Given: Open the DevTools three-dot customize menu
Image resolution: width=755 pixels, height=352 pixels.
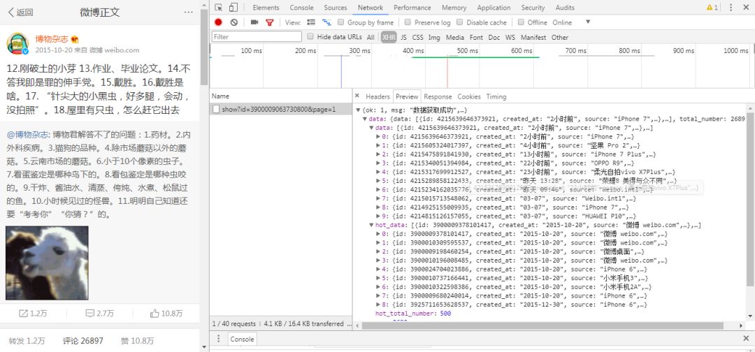Looking at the screenshot, I should click(731, 7).
